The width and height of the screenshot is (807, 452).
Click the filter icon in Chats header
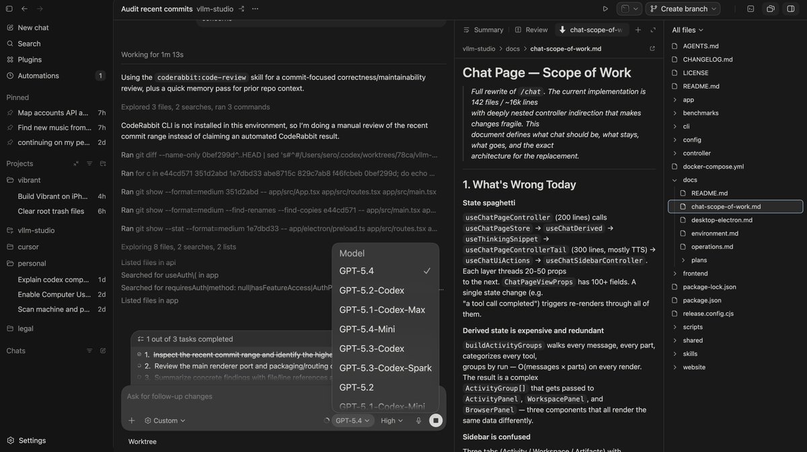[89, 351]
